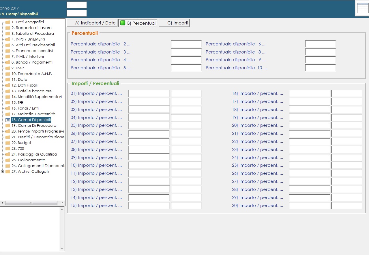Open the C) Importi tab
The width and height of the screenshot is (369, 255).
point(174,23)
